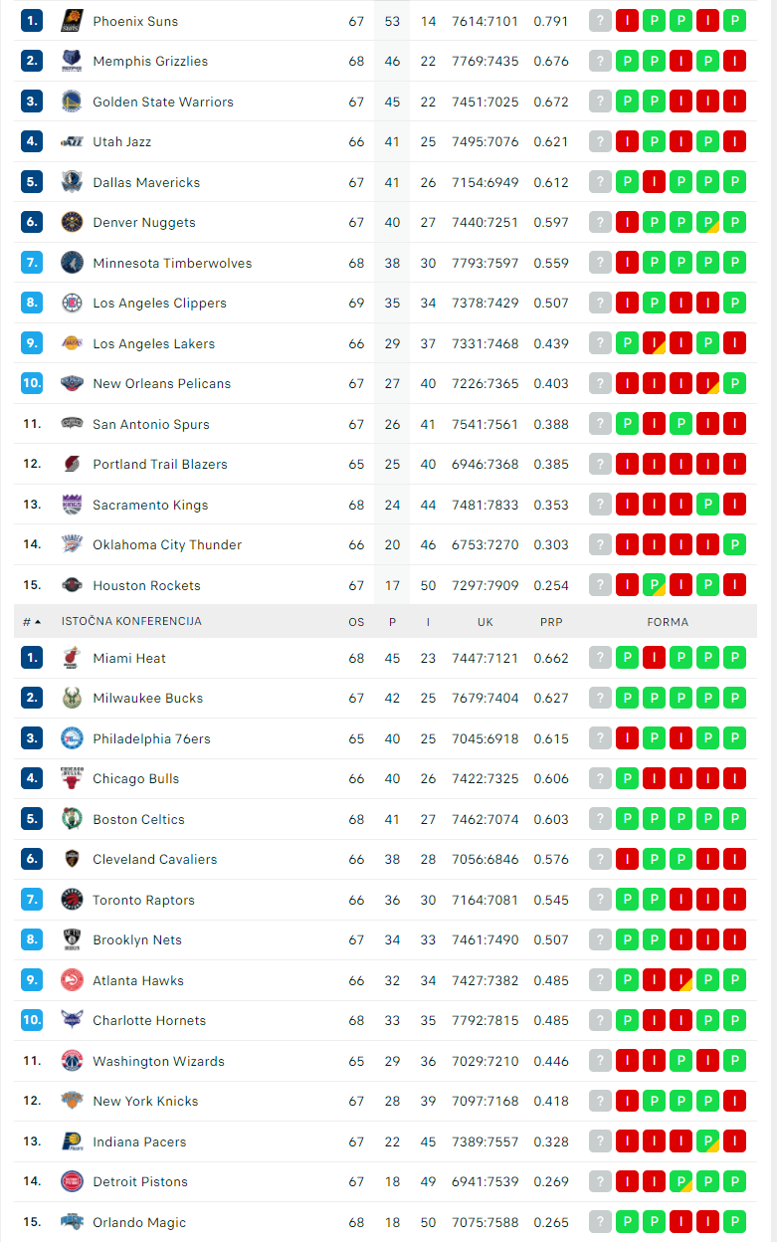777x1242 pixels.
Task: Click the Brooklyn Nets team logo
Action: (71, 939)
